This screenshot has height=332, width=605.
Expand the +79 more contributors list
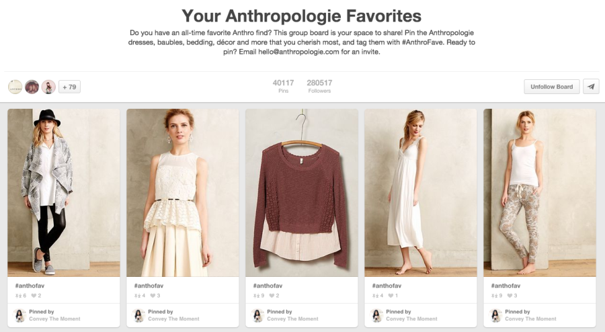(69, 87)
